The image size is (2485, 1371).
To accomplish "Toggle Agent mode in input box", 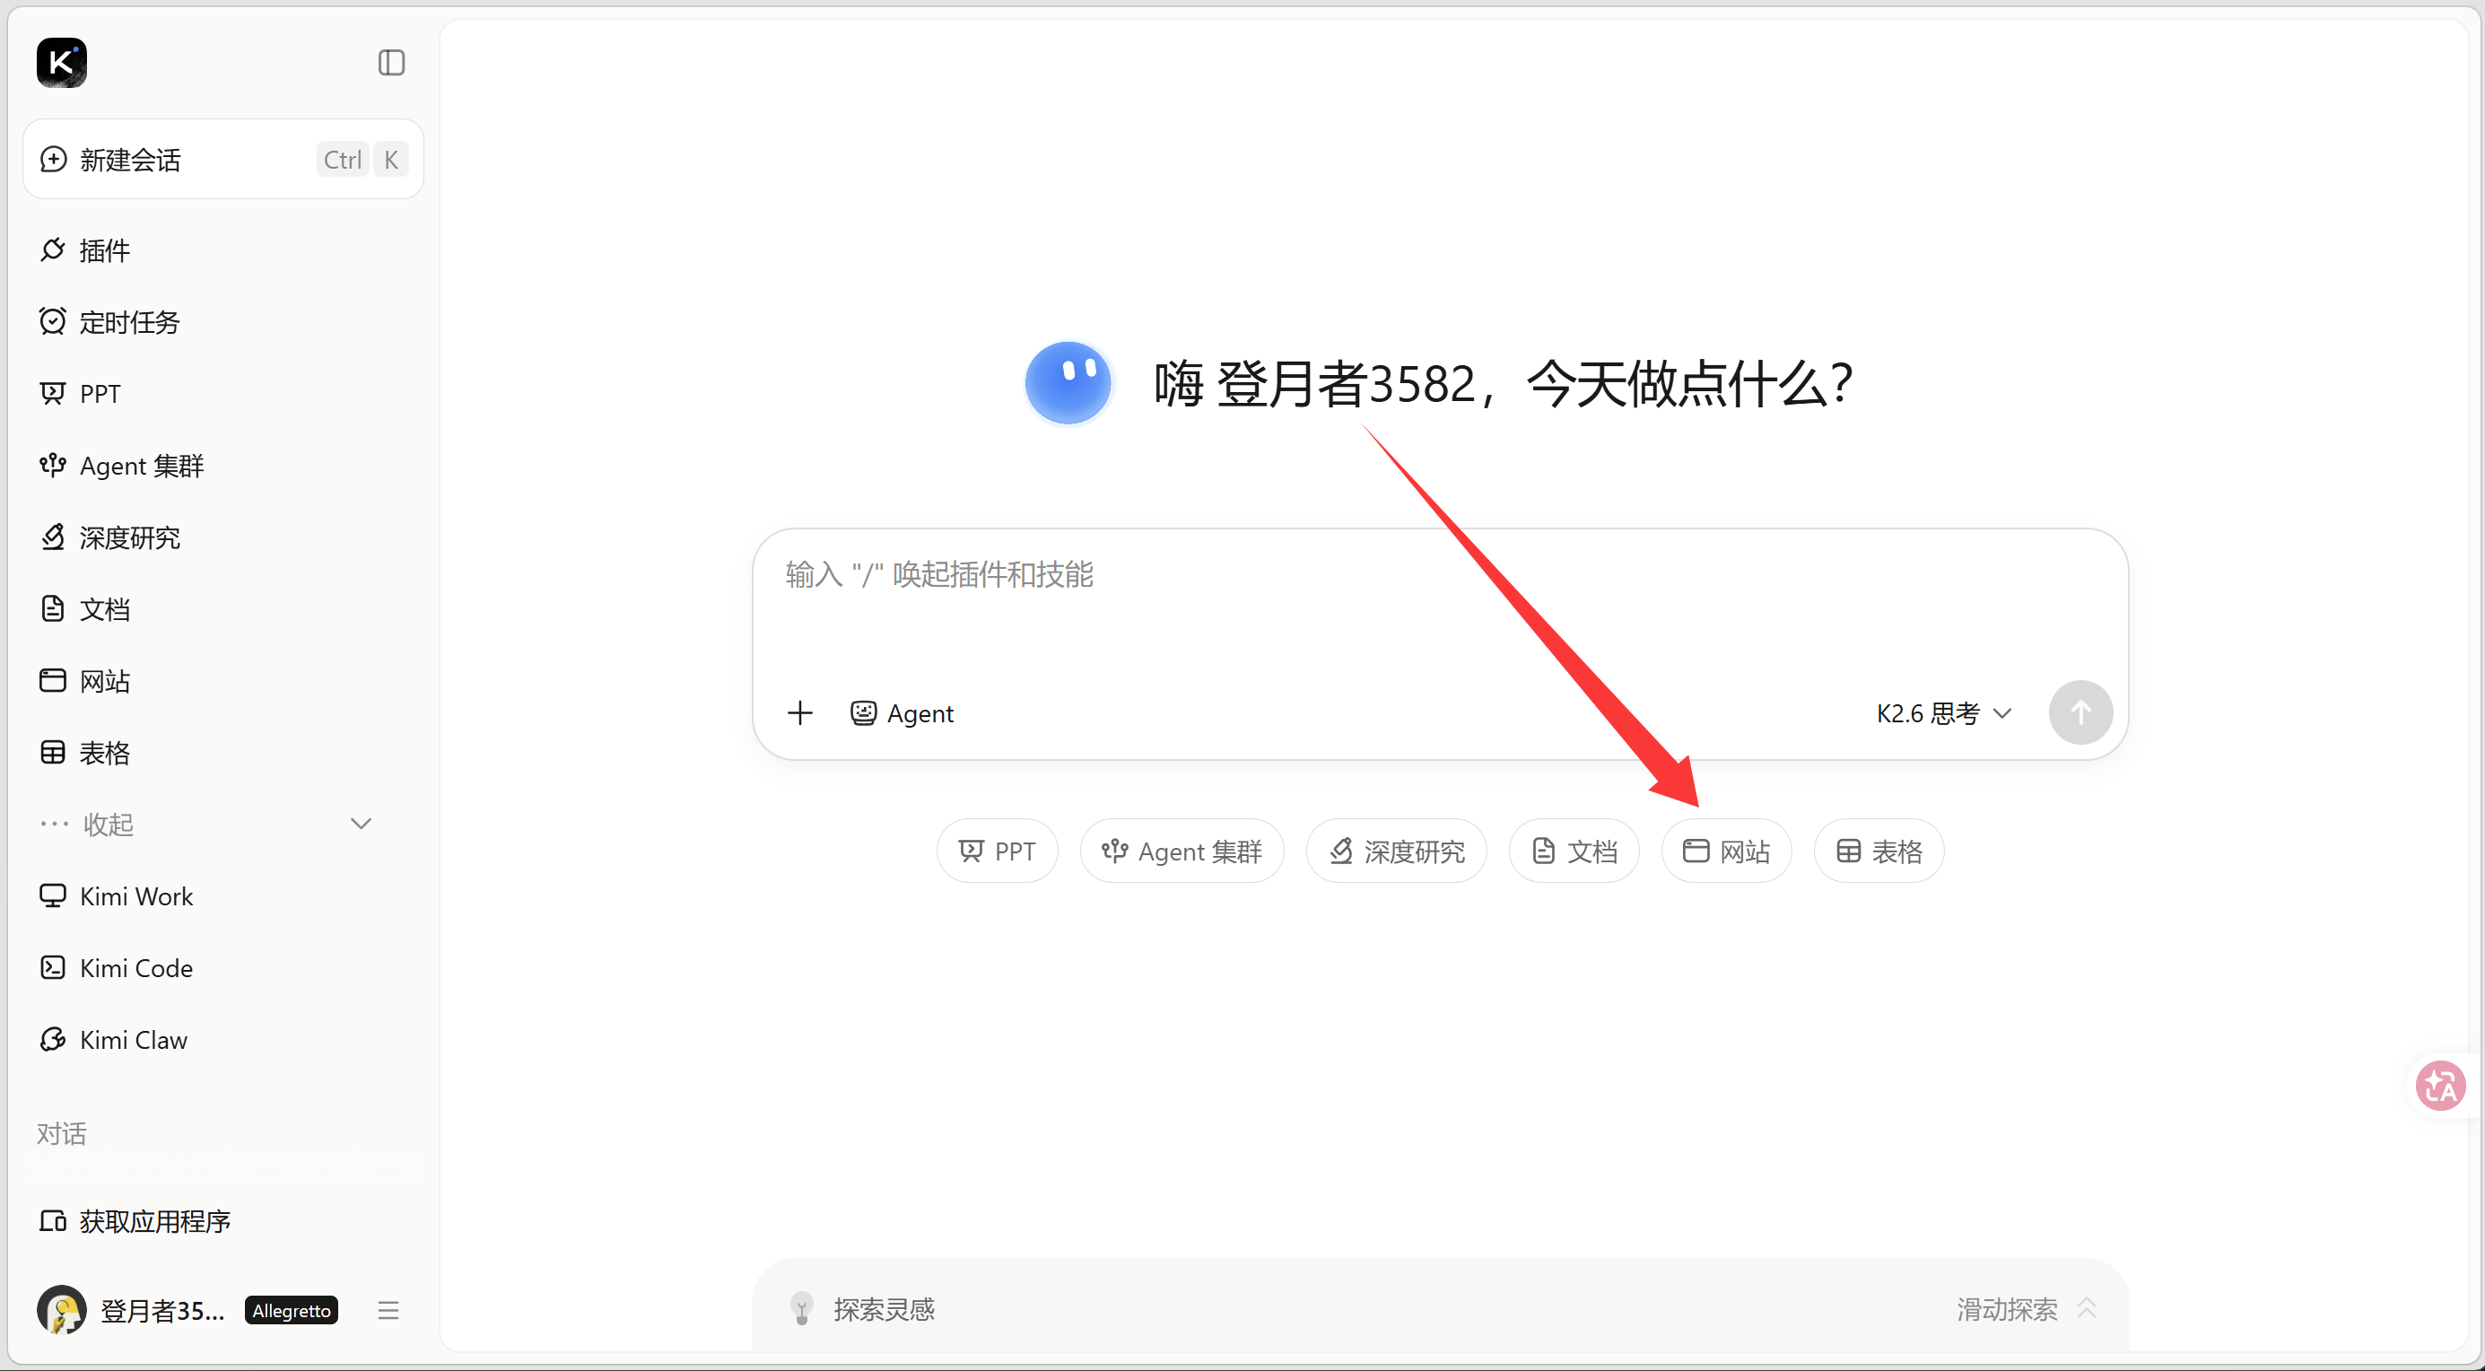I will click(x=902, y=713).
